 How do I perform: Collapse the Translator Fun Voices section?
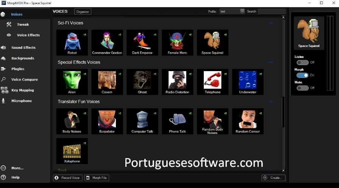(270, 101)
